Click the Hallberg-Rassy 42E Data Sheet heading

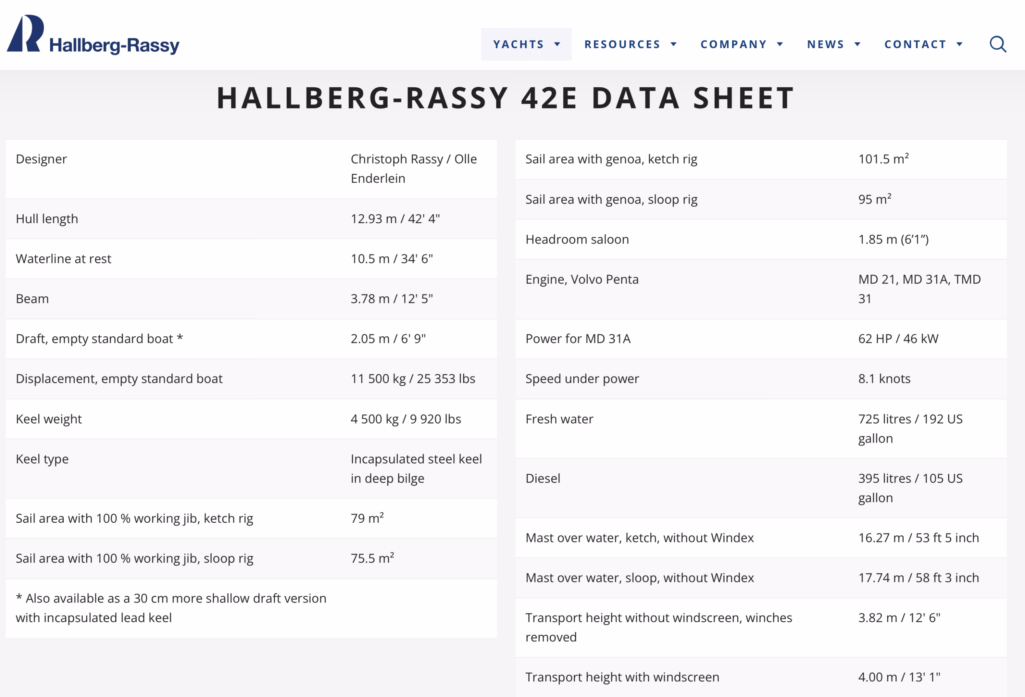pos(505,98)
